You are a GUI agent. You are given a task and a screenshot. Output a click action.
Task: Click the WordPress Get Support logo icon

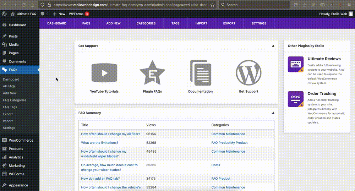click(248, 73)
